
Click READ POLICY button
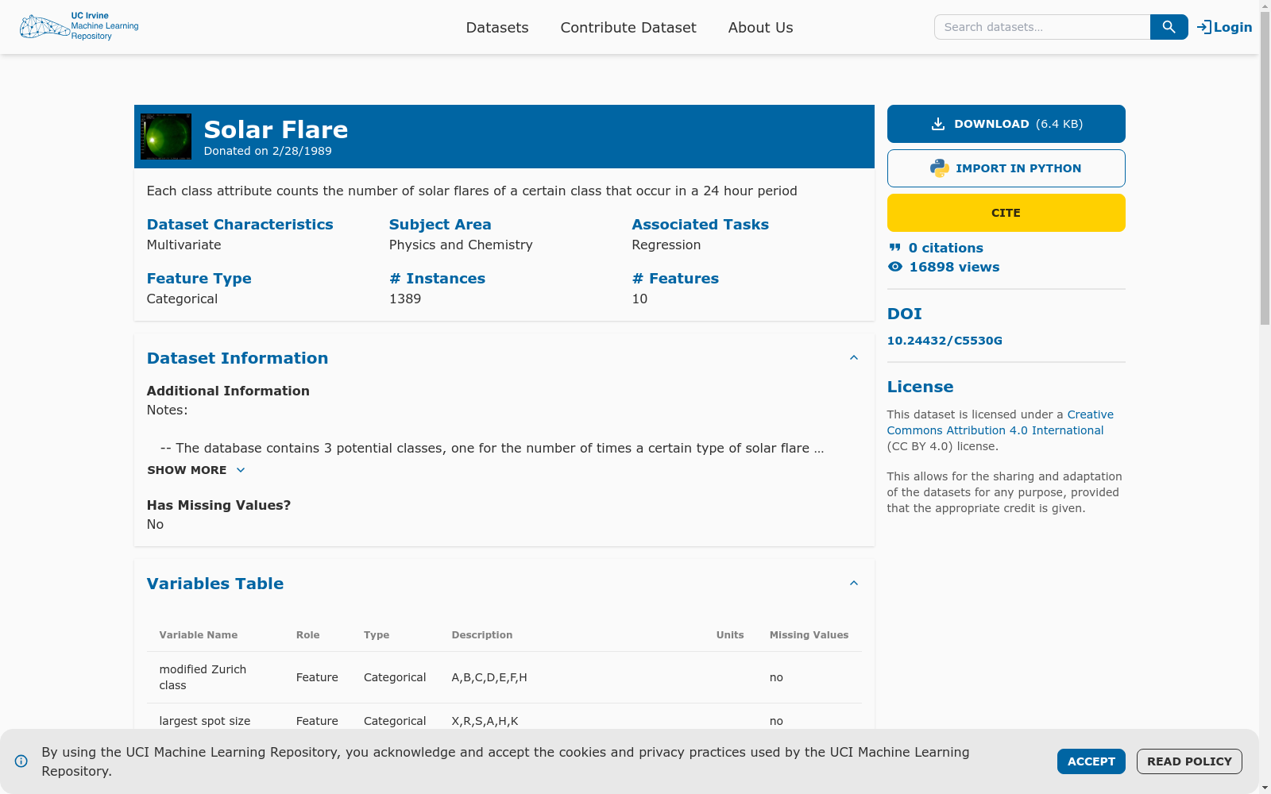coord(1189,761)
